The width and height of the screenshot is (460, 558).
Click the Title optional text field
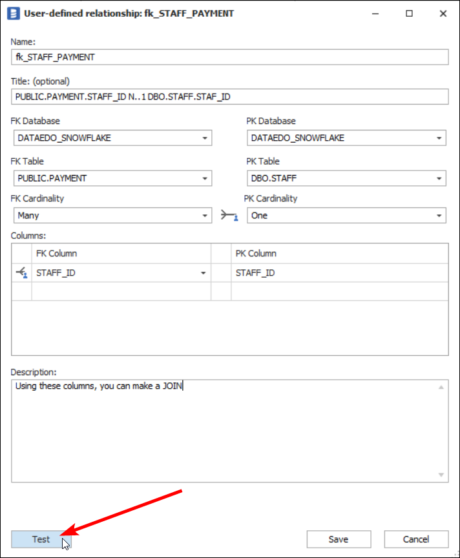tap(229, 97)
